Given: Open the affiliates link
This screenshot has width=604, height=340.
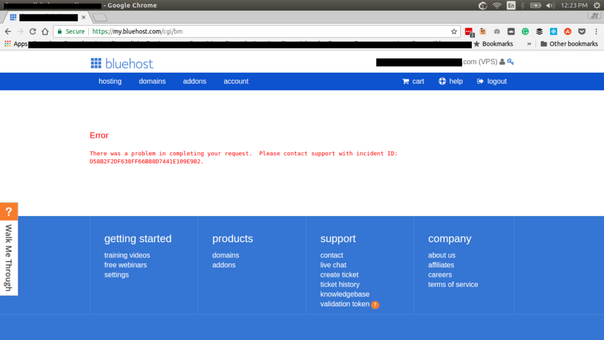Looking at the screenshot, I should pos(441,265).
